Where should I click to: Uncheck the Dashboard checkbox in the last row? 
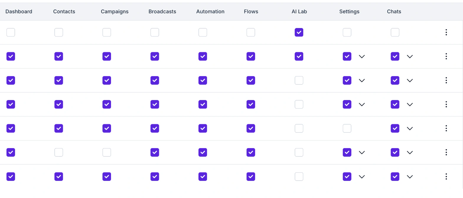pos(11,177)
